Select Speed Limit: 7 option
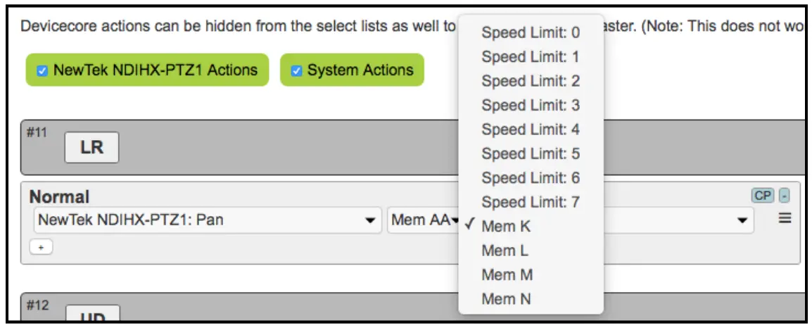Screen dimensions: 812x330 [531, 203]
